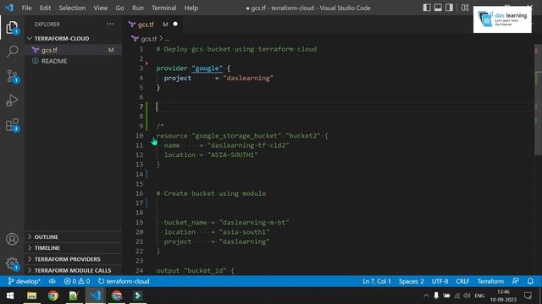Show hidden system tray icons chevron
Screen dimensions: 542x304
point(426,296)
